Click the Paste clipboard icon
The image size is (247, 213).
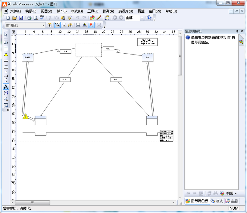click(63, 18)
